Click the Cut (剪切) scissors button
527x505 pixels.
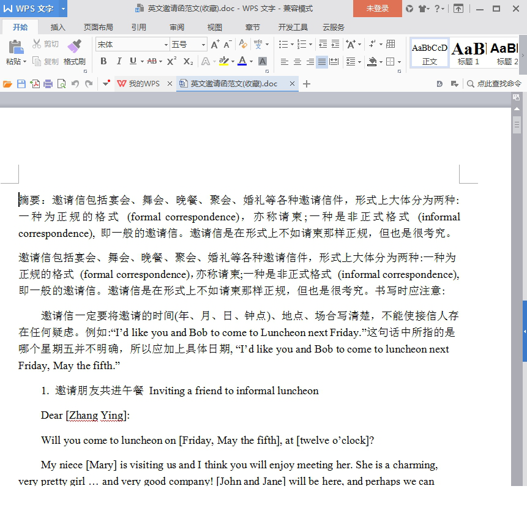coord(45,44)
